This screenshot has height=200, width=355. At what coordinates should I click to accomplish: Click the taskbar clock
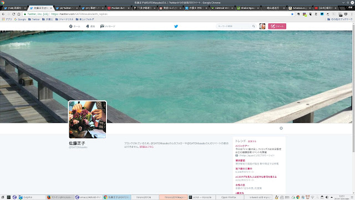pyautogui.click(x=342, y=197)
